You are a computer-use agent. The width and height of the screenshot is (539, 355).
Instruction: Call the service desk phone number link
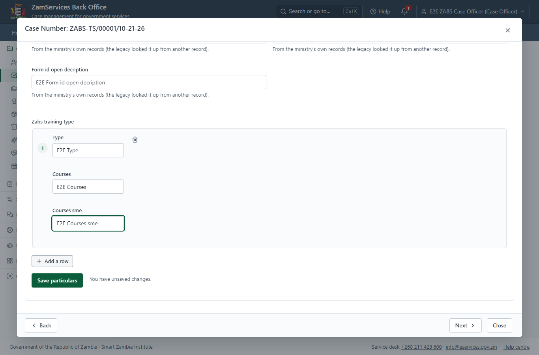click(421, 347)
